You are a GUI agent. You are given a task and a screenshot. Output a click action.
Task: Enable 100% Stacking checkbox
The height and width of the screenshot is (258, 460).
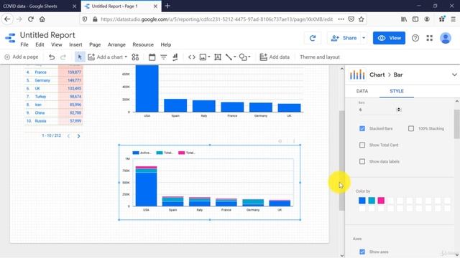(411, 128)
